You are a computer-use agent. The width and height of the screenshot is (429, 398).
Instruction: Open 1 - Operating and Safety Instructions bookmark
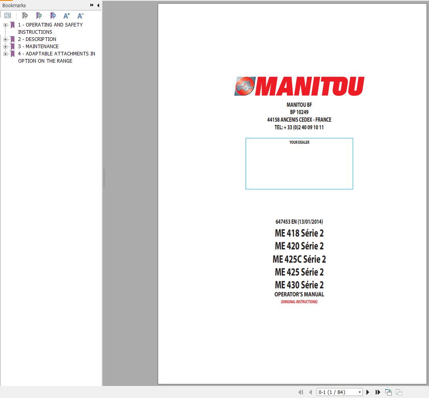(x=50, y=28)
